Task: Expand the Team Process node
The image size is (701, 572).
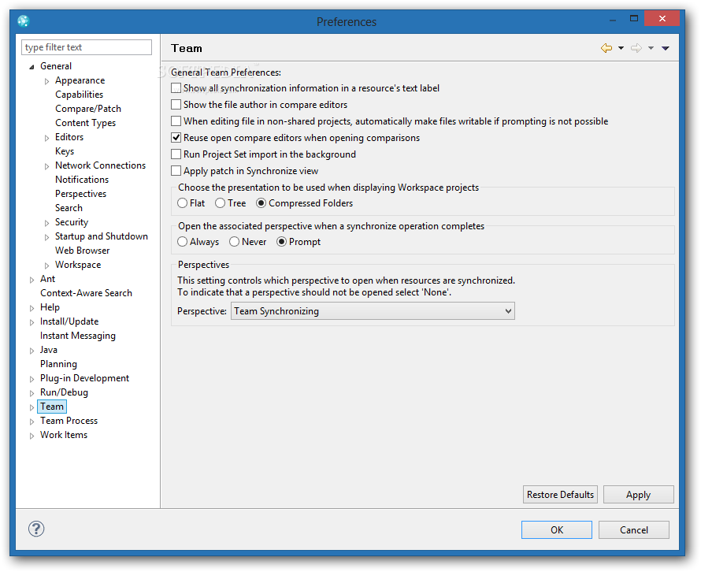Action: (32, 422)
